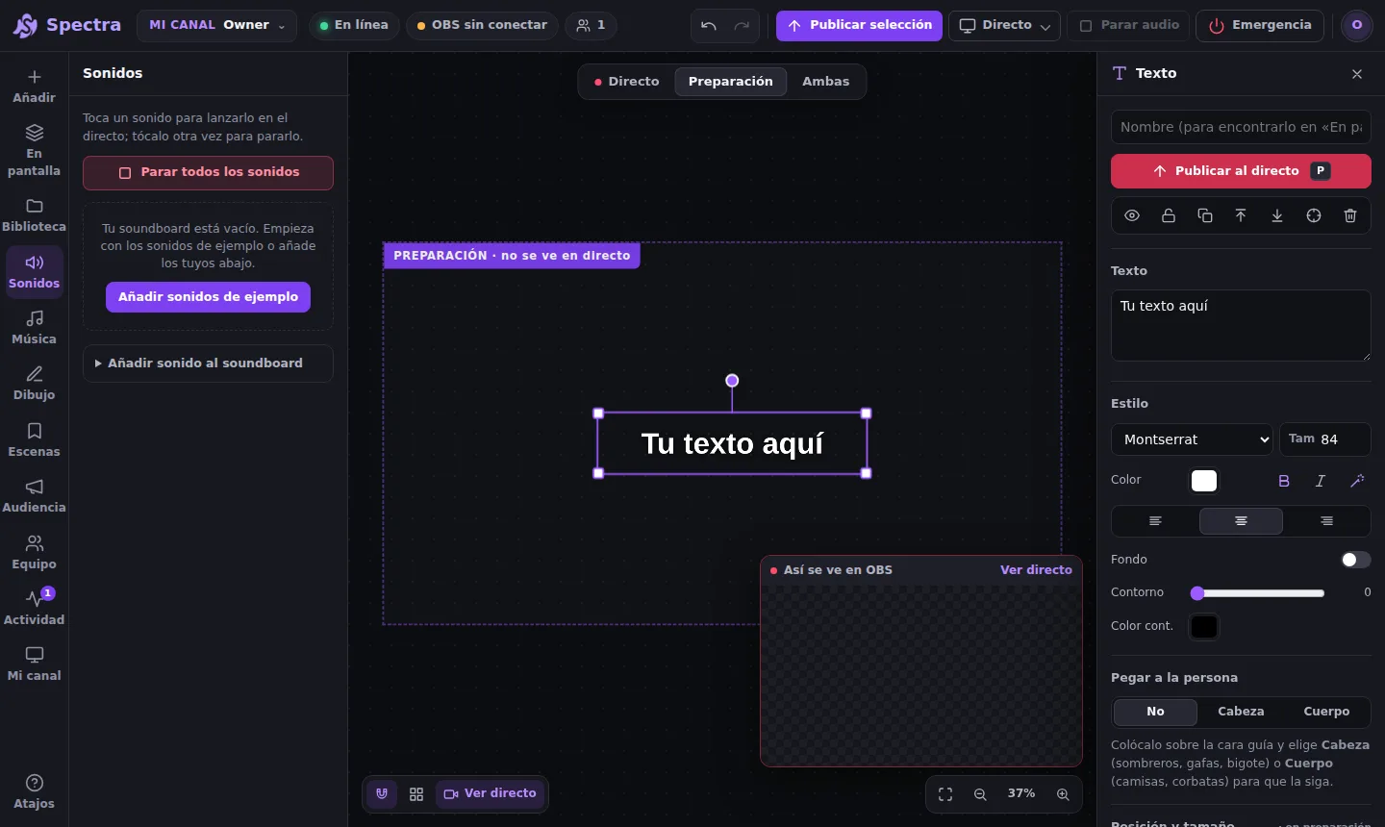This screenshot has height=827, width=1385.
Task: Open the Audiencia section
Action: pyautogui.click(x=34, y=496)
